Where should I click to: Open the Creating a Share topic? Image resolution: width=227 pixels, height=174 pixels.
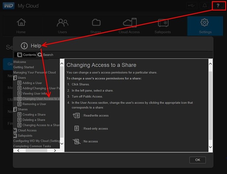point(34,114)
